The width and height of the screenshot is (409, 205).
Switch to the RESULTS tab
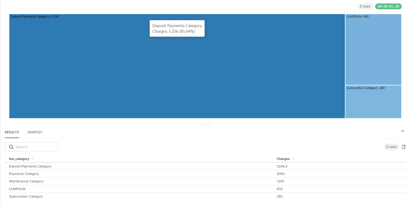click(x=12, y=132)
